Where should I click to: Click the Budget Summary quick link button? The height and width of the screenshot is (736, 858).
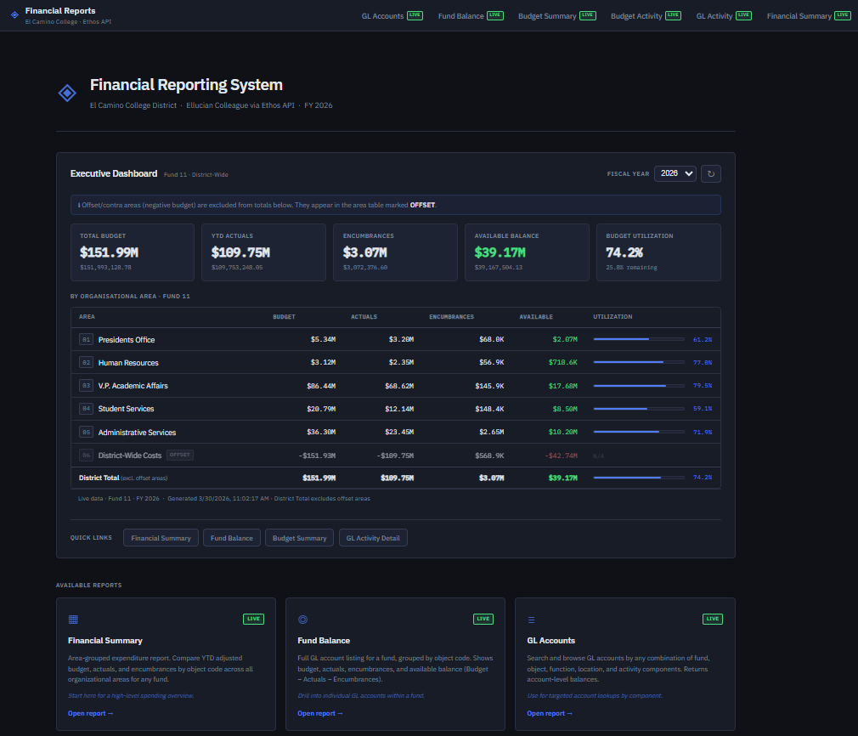tap(299, 537)
